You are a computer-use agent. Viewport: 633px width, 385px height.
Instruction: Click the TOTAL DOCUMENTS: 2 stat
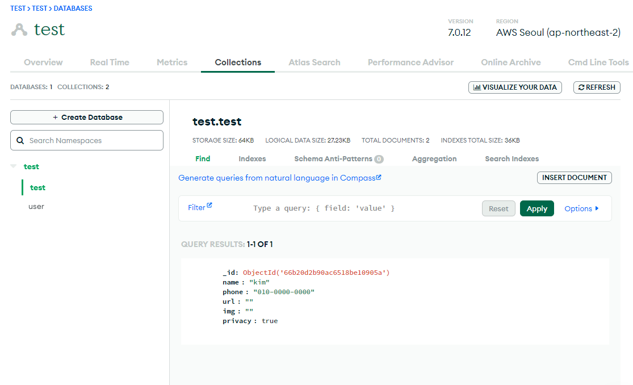coord(395,141)
